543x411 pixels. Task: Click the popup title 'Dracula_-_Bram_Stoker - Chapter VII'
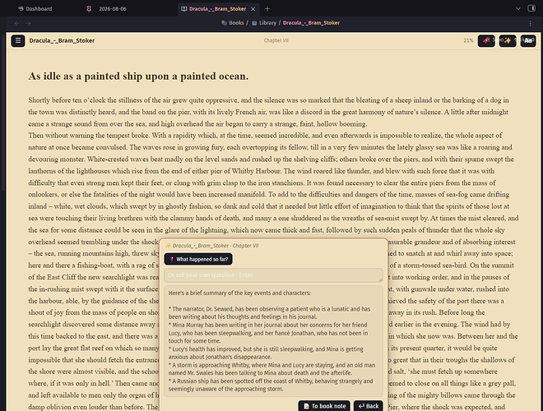[x=216, y=246]
